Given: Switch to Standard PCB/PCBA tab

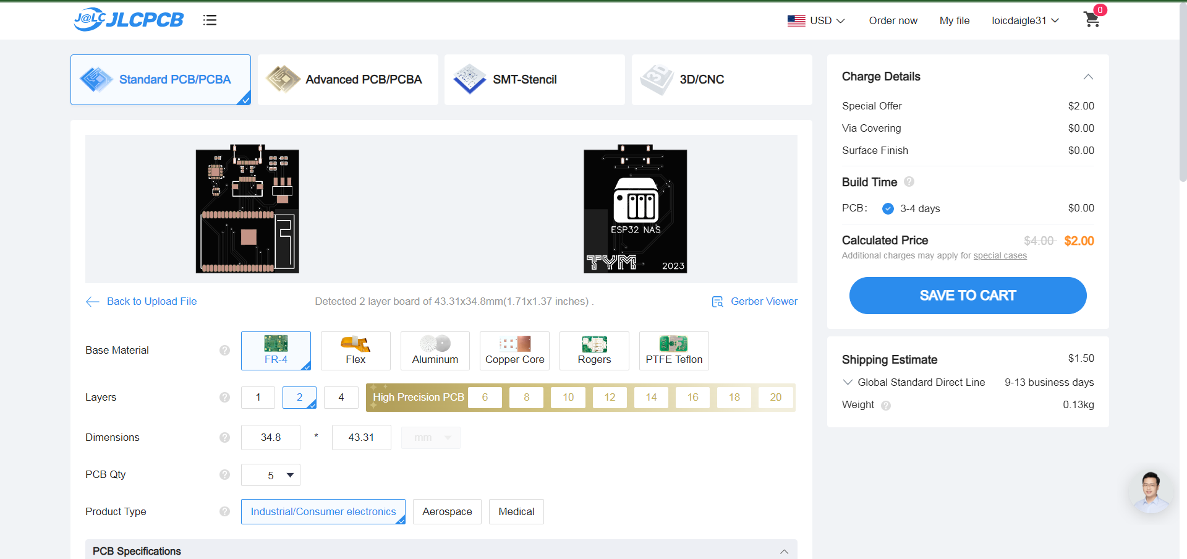Looking at the screenshot, I should 161,80.
